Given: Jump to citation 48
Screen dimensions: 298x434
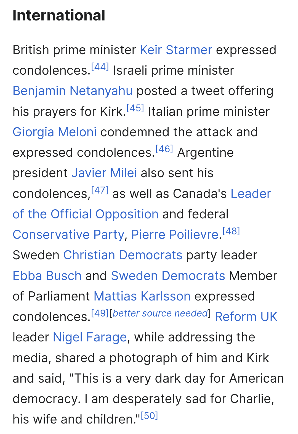Looking at the screenshot, I should [x=231, y=231].
